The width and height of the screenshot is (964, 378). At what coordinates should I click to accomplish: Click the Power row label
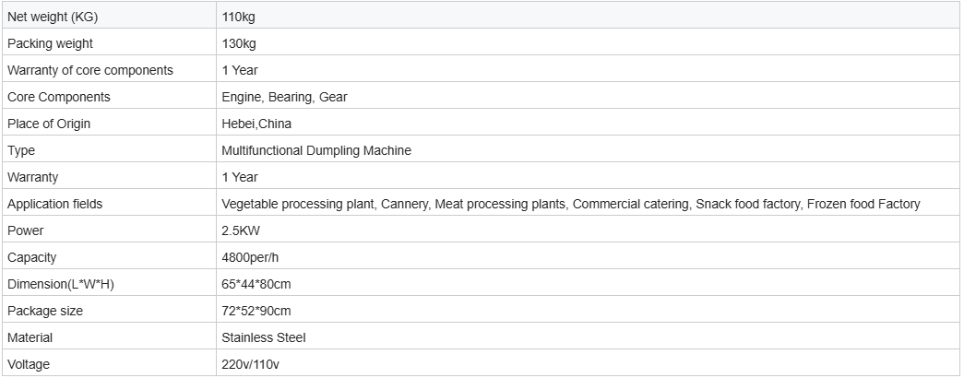(25, 230)
